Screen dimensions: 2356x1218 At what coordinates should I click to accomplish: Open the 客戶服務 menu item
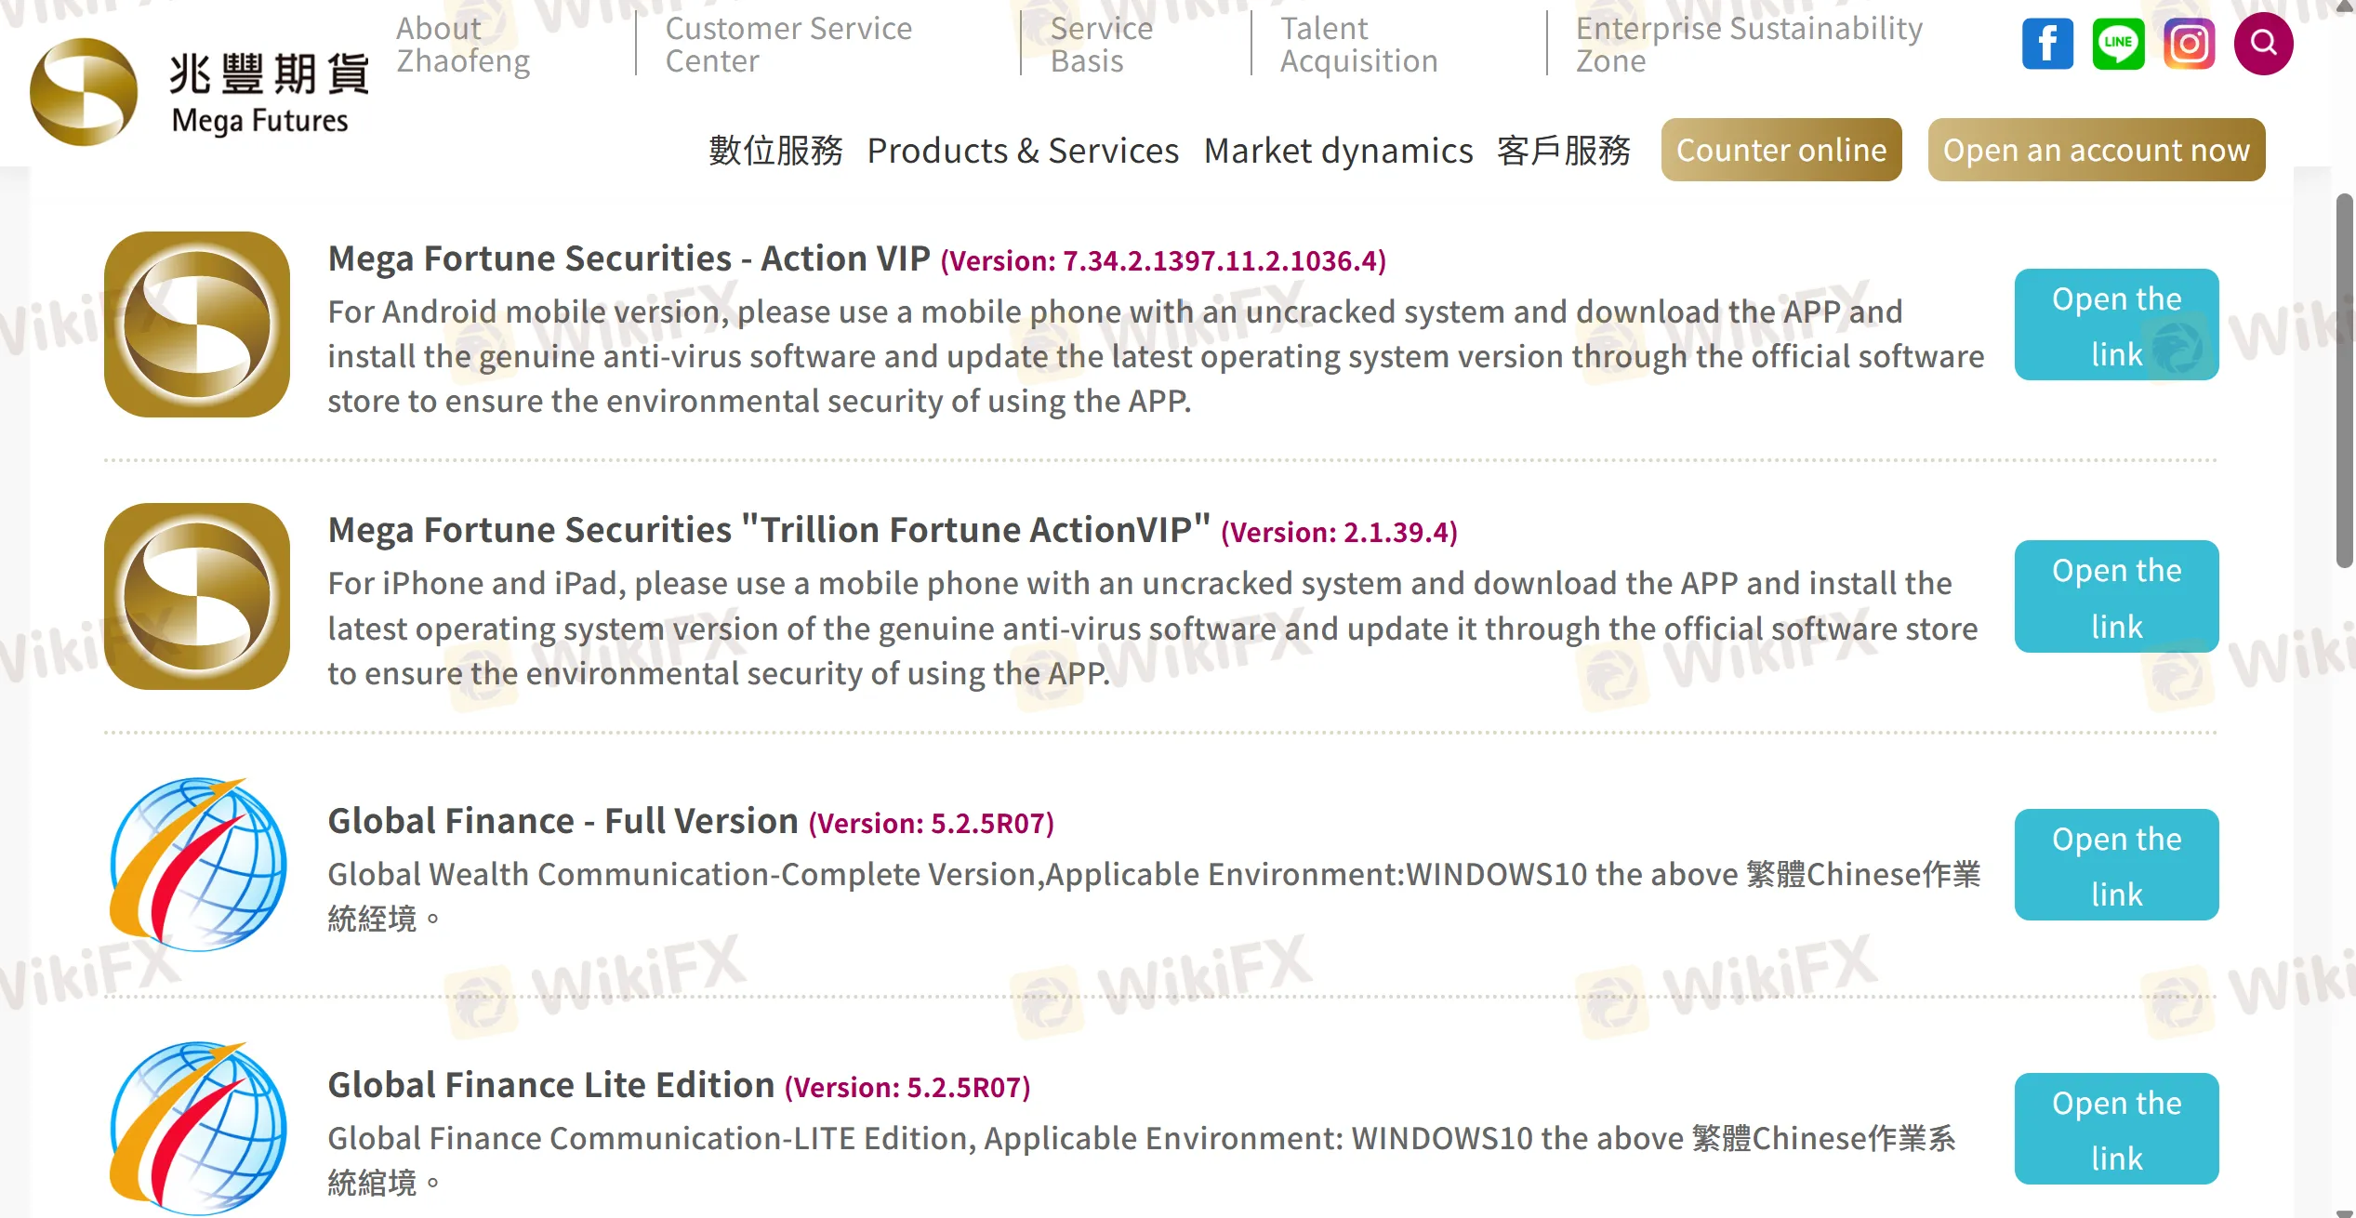click(1563, 151)
